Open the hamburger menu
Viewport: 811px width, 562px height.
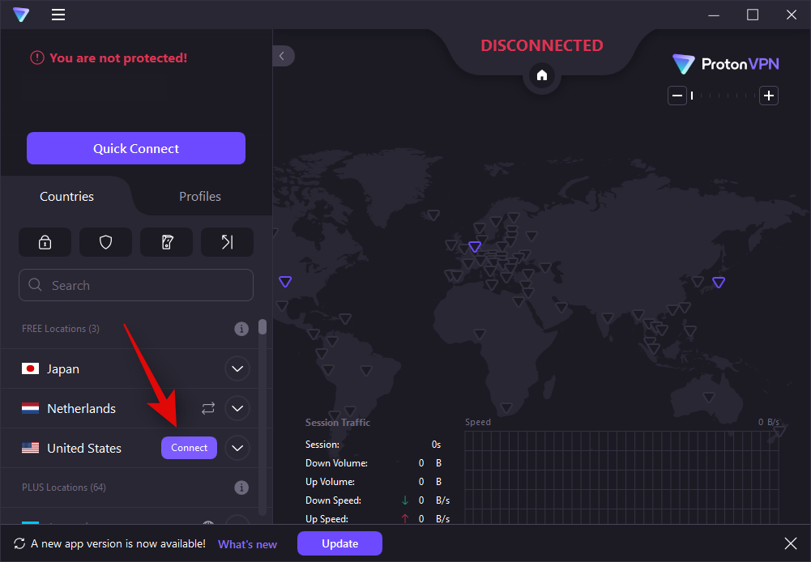click(x=58, y=15)
